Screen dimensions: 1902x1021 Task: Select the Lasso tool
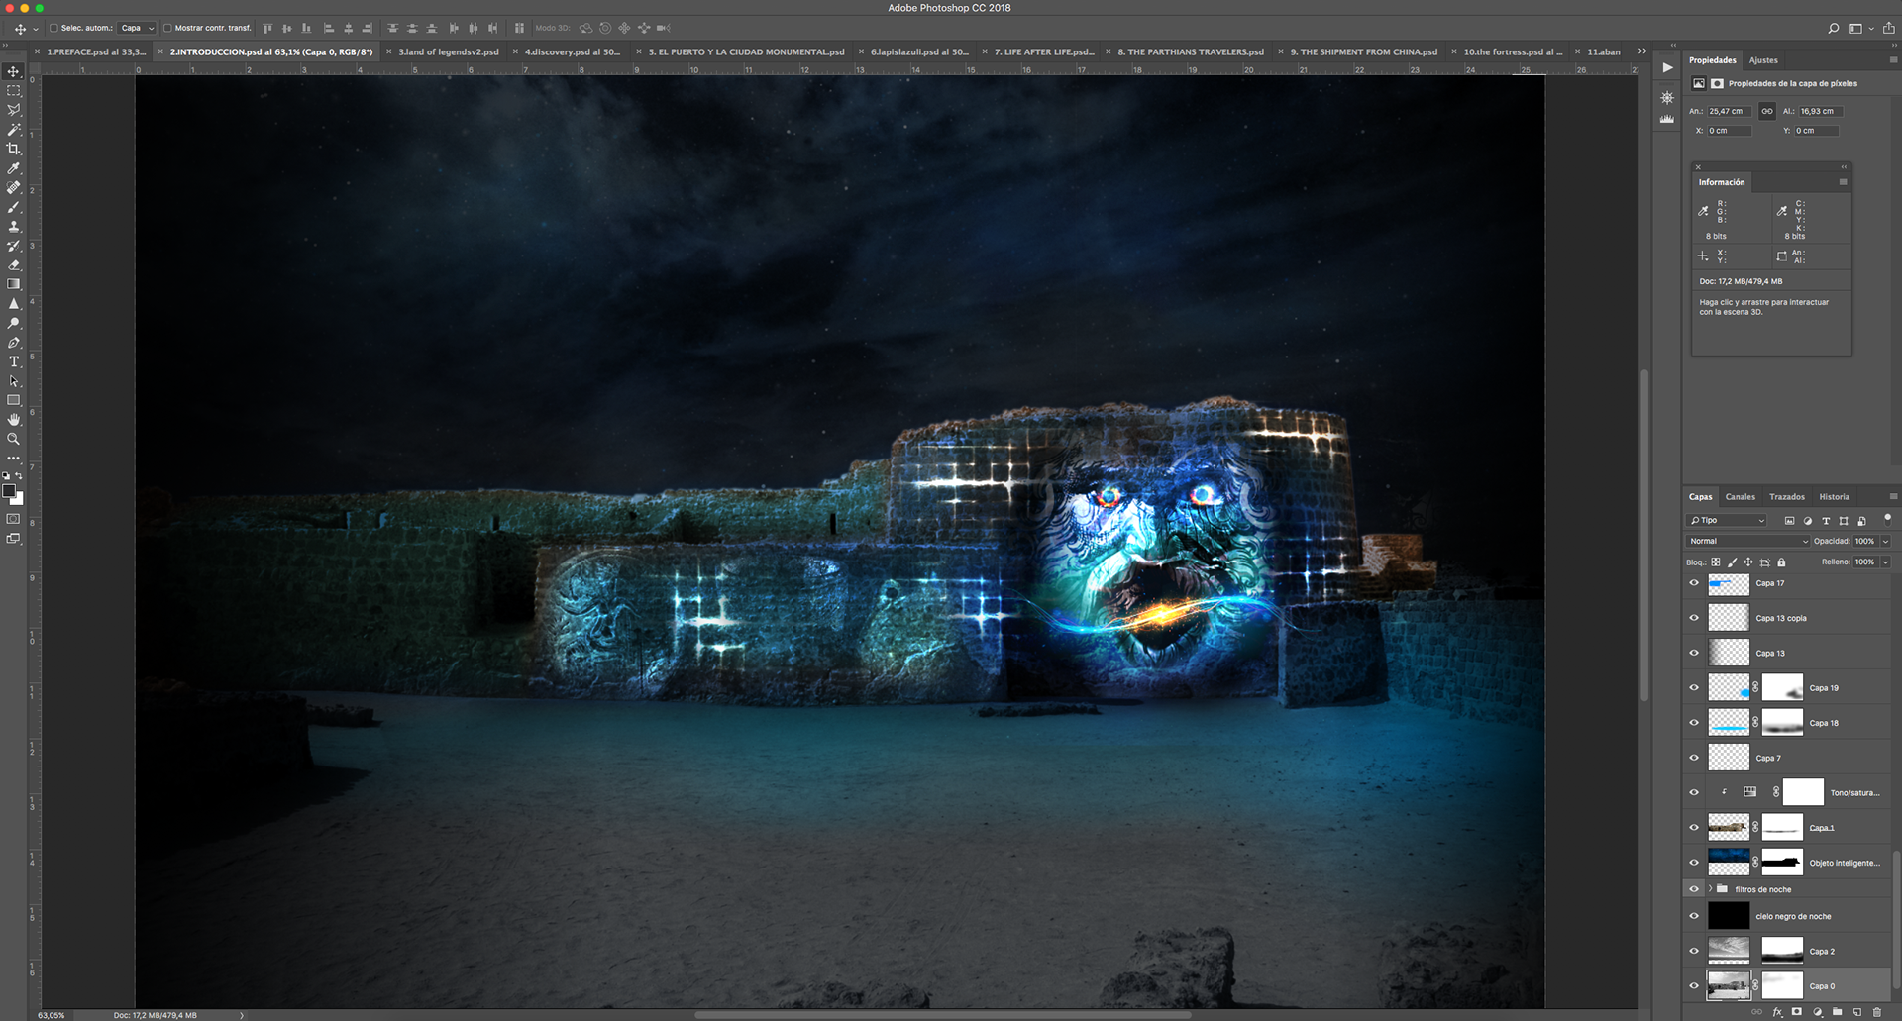(x=14, y=110)
